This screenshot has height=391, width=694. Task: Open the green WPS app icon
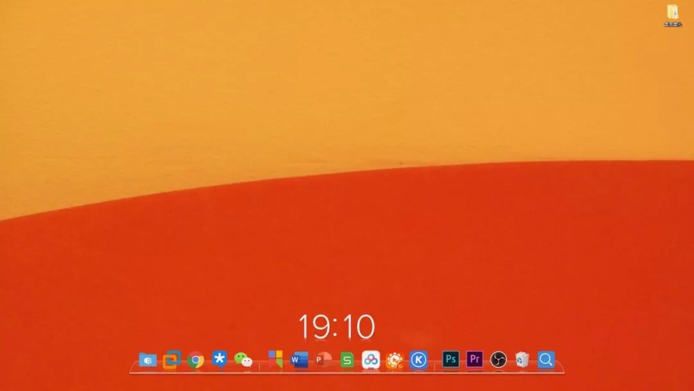coord(346,360)
